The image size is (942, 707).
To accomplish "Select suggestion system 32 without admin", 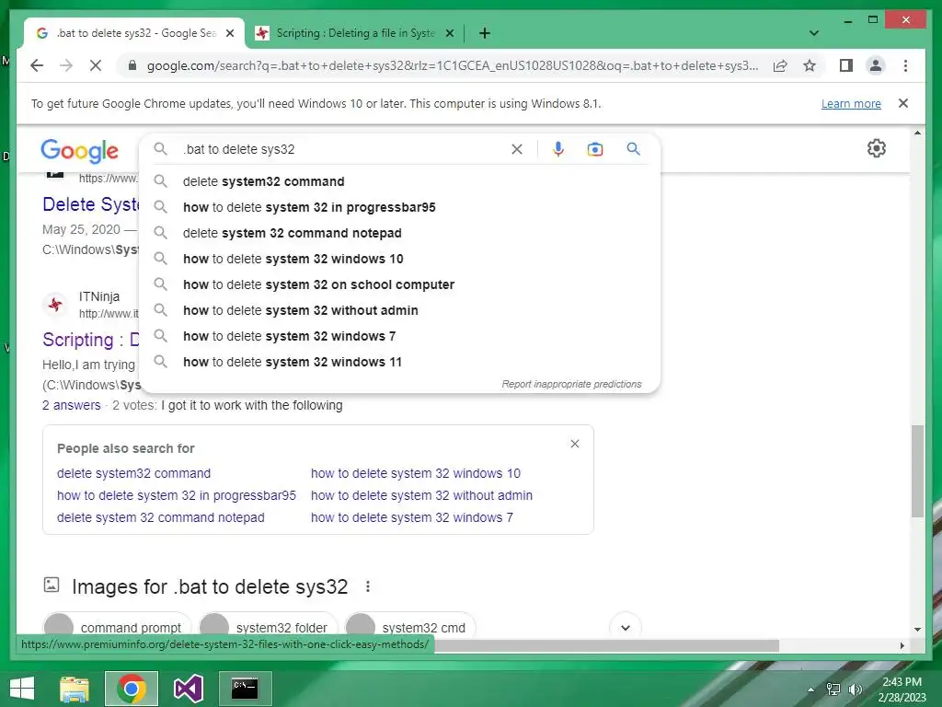I will 399,311.
